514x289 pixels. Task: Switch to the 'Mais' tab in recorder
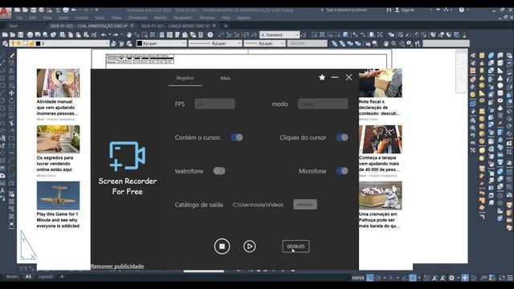[225, 78]
